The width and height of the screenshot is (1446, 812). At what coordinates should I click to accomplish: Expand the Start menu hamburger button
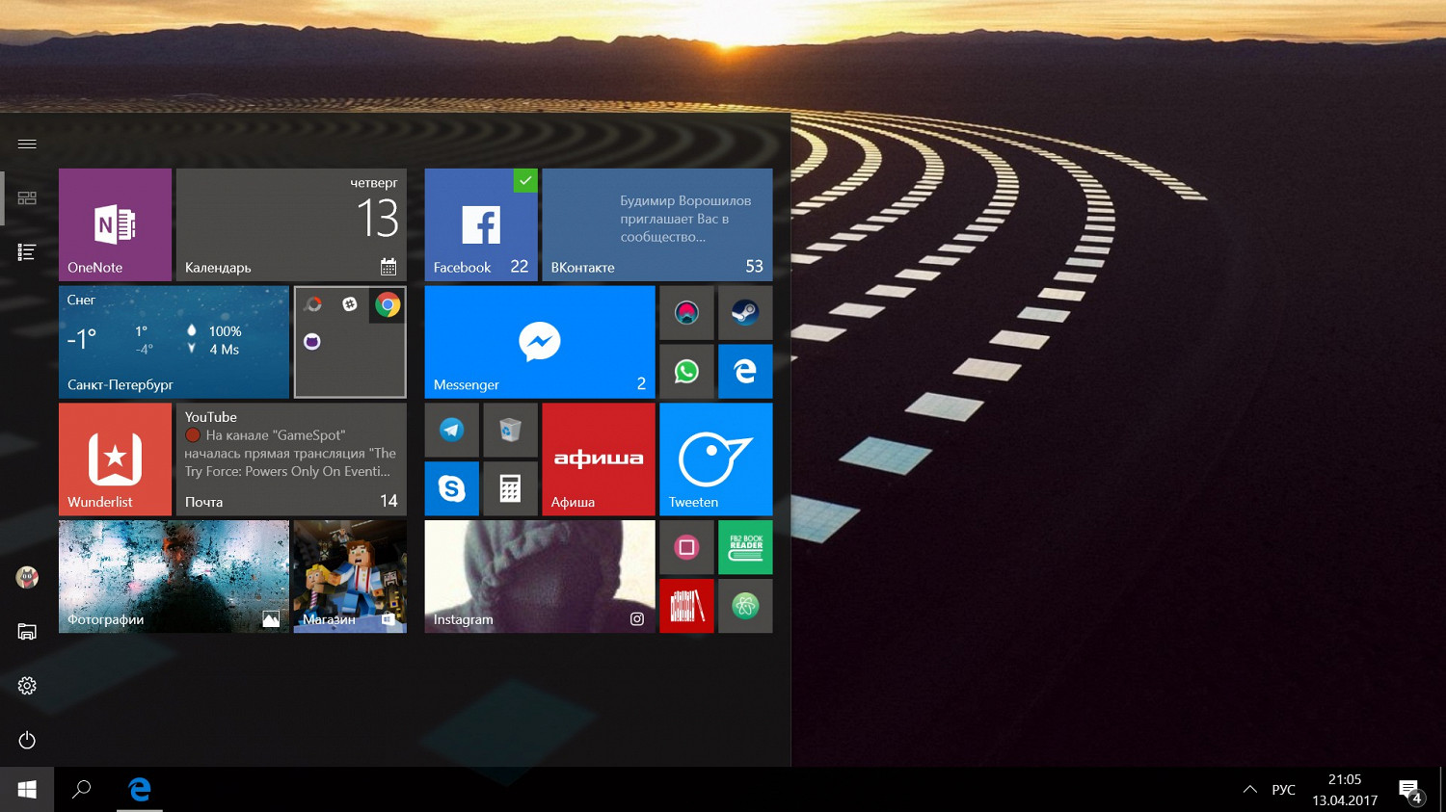[x=27, y=144]
